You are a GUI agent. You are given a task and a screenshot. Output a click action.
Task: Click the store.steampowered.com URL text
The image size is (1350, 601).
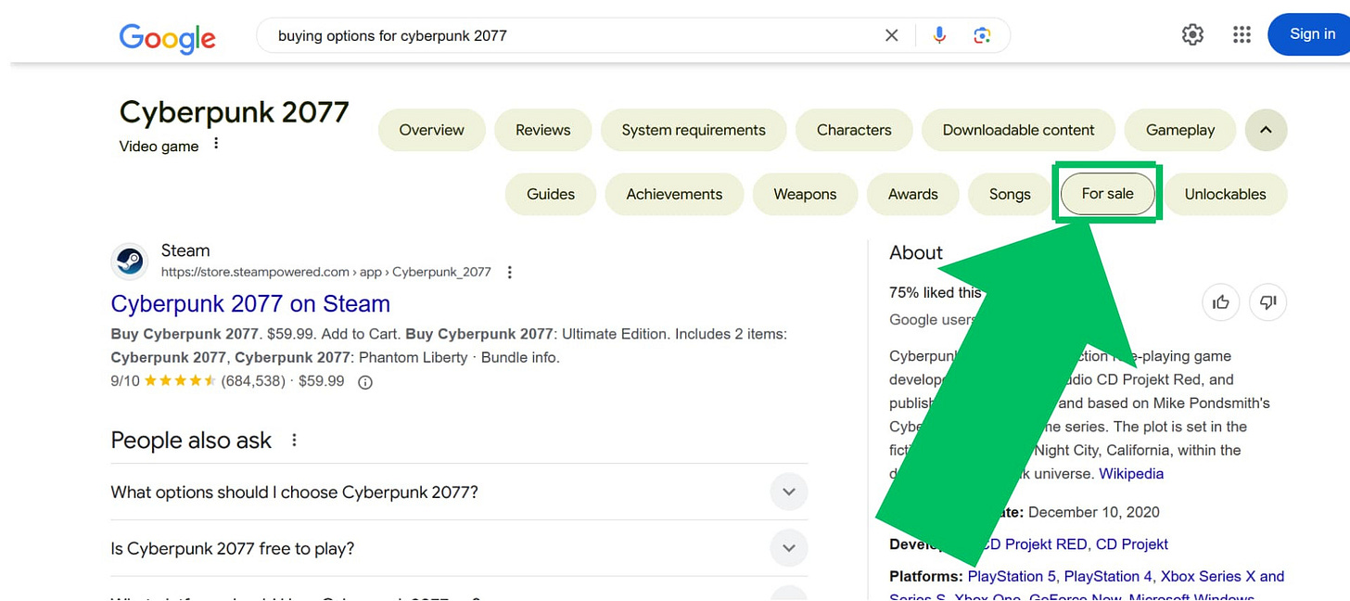click(325, 272)
